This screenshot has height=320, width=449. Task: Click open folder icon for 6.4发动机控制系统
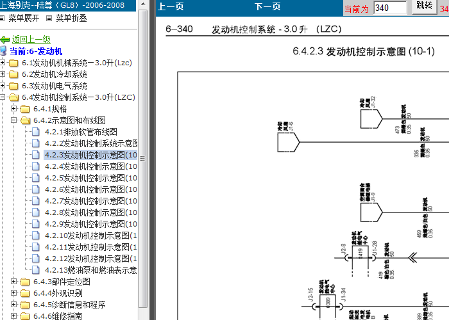point(13,97)
